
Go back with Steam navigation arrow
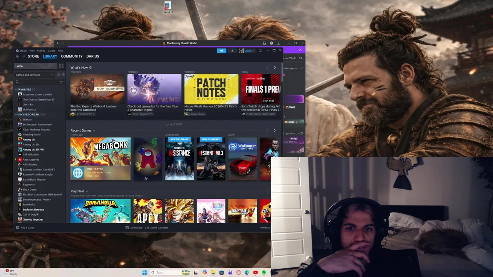click(x=17, y=56)
